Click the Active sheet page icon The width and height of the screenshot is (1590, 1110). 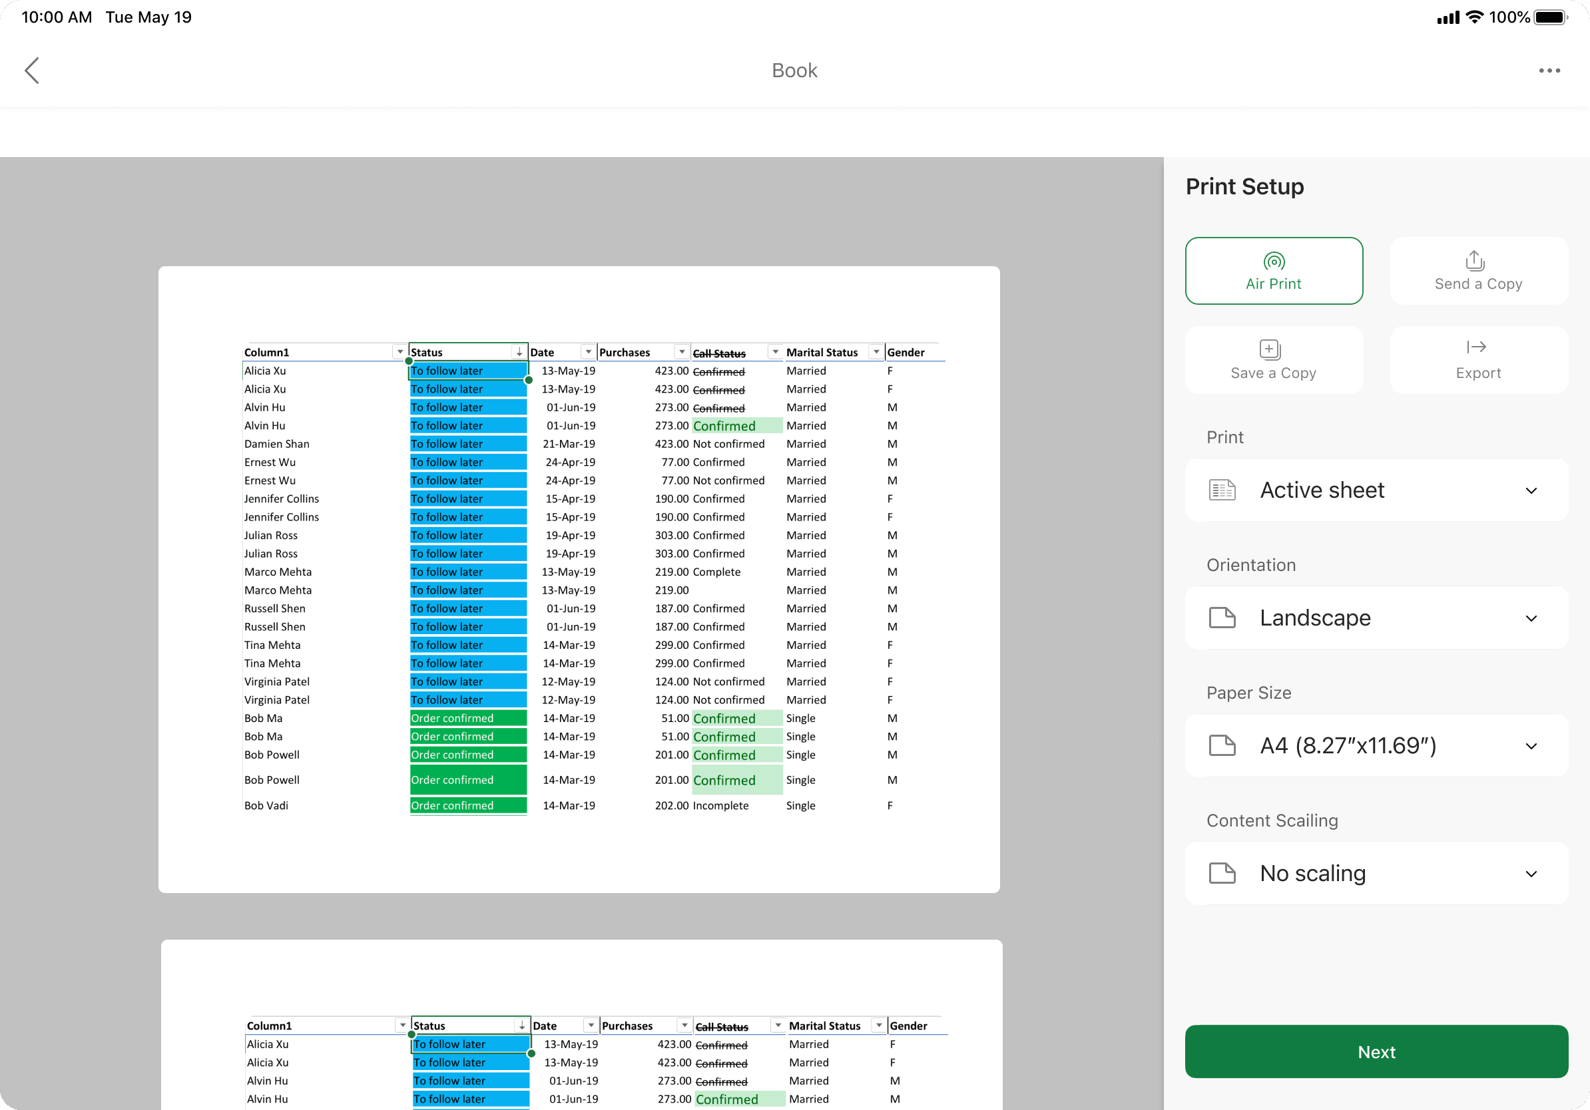coord(1222,490)
